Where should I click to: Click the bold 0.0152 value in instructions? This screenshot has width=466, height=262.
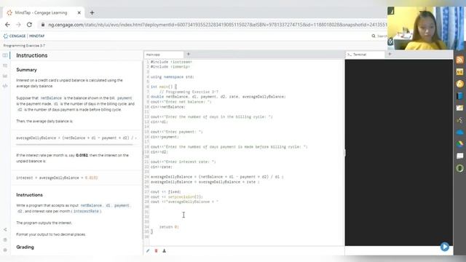[x=82, y=155]
